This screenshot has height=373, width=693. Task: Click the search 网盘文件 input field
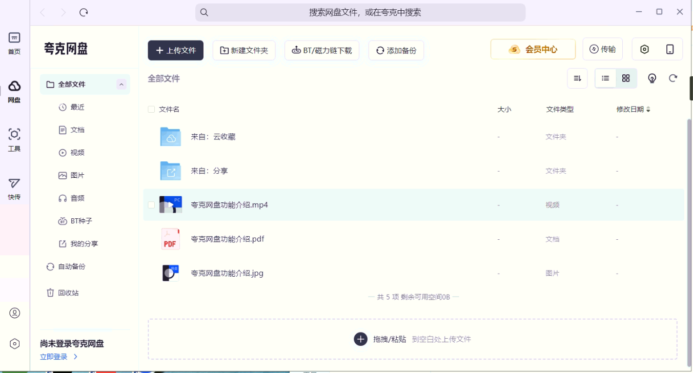(x=360, y=12)
